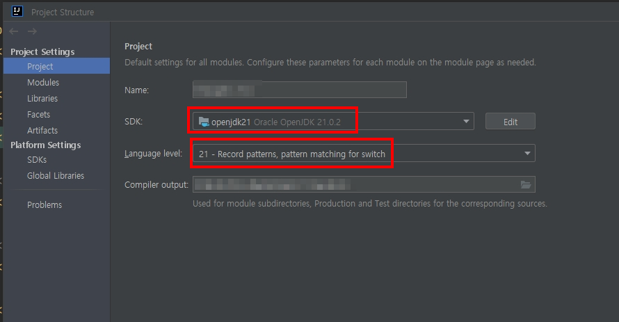
Task: Click the '21 - Record patterns' language level value
Action: pyautogui.click(x=291, y=154)
